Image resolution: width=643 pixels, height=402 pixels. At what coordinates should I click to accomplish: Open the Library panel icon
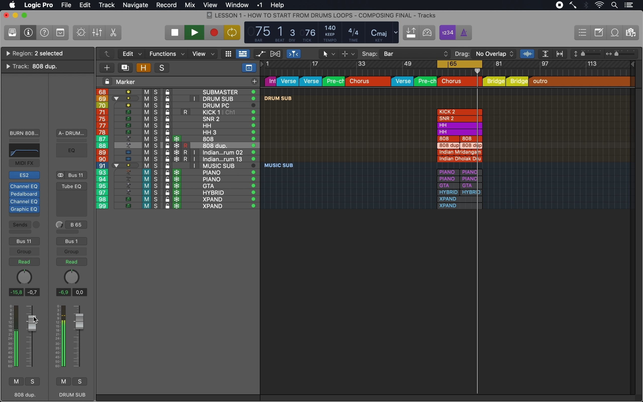(12, 33)
